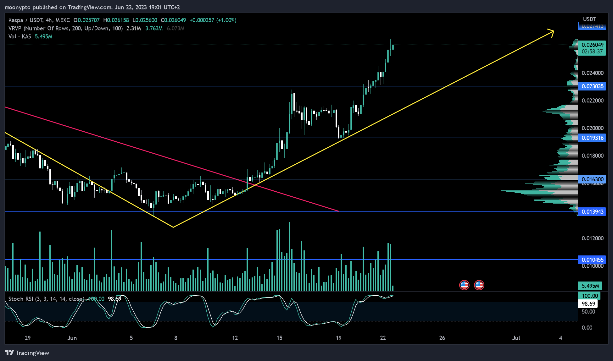Click the Stoch RSI value label 98.69
The image size is (613, 361).
click(x=588, y=304)
